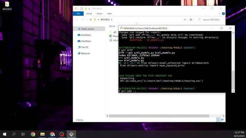Click the chevron after MODELS in path

[112, 20]
